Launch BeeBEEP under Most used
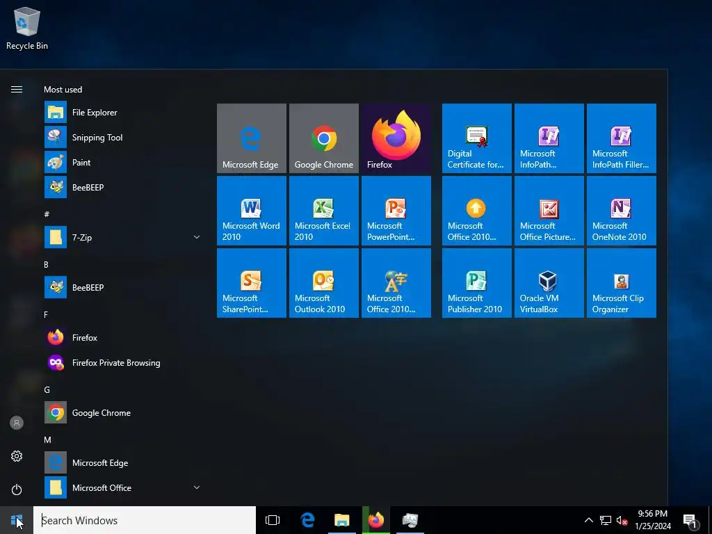Viewport: 712px width, 534px height. [x=122, y=187]
